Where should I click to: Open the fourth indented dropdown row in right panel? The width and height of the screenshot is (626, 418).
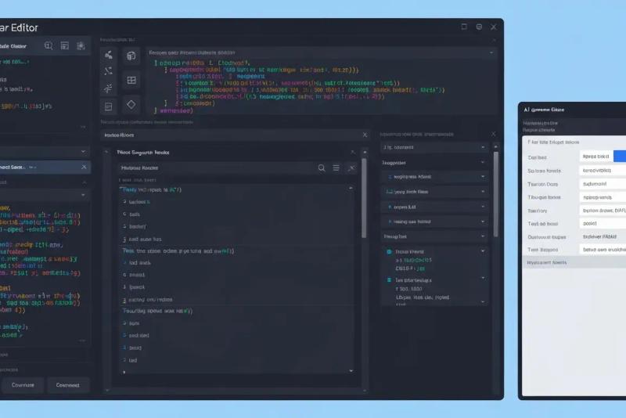[434, 222]
